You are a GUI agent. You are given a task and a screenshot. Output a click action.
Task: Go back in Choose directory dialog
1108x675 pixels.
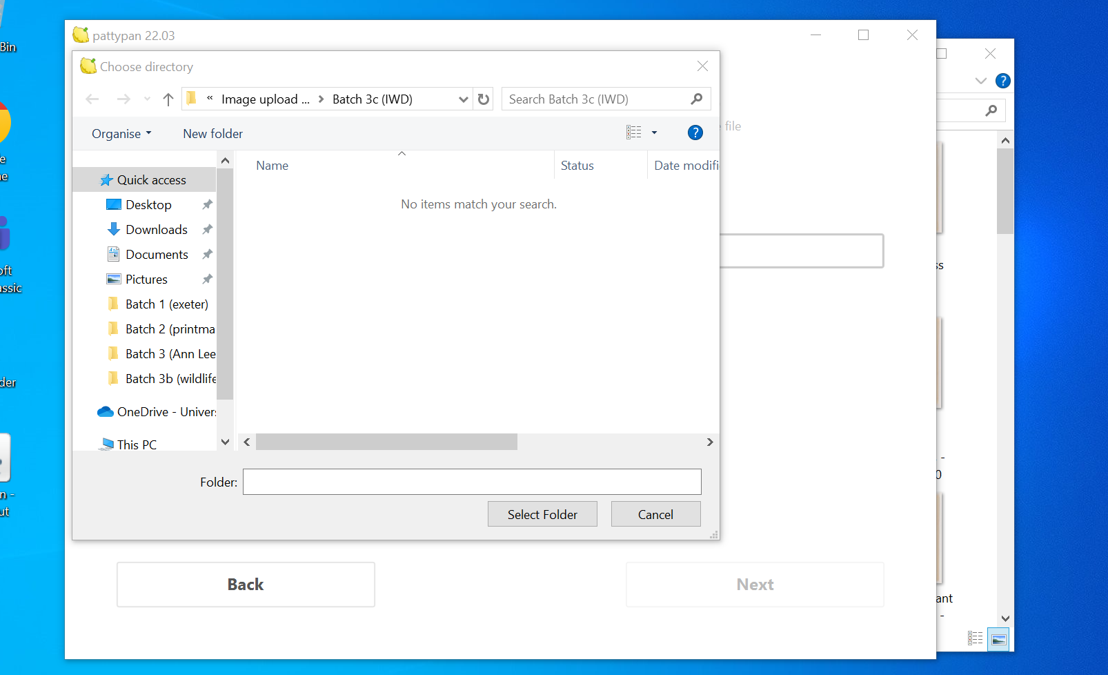tap(92, 99)
